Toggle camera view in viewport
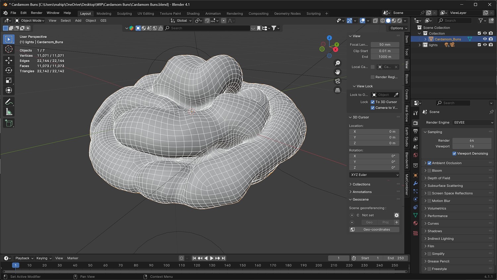Viewport: 497px width, 280px height. point(337,81)
